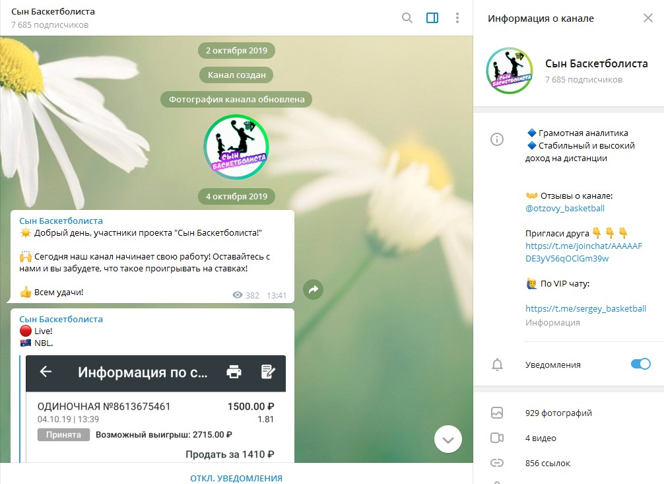Close the channel information panel
Image resolution: width=664 pixels, height=484 pixels.
(x=648, y=18)
